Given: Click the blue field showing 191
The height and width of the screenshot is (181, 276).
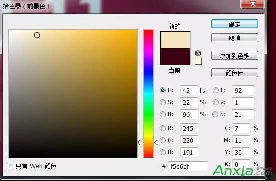Looking at the screenshot, I should pos(189,152).
